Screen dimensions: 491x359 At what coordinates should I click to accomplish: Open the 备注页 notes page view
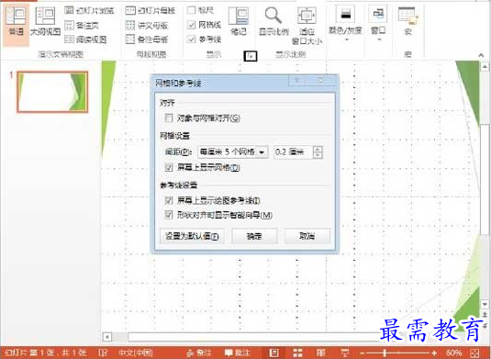(x=82, y=25)
